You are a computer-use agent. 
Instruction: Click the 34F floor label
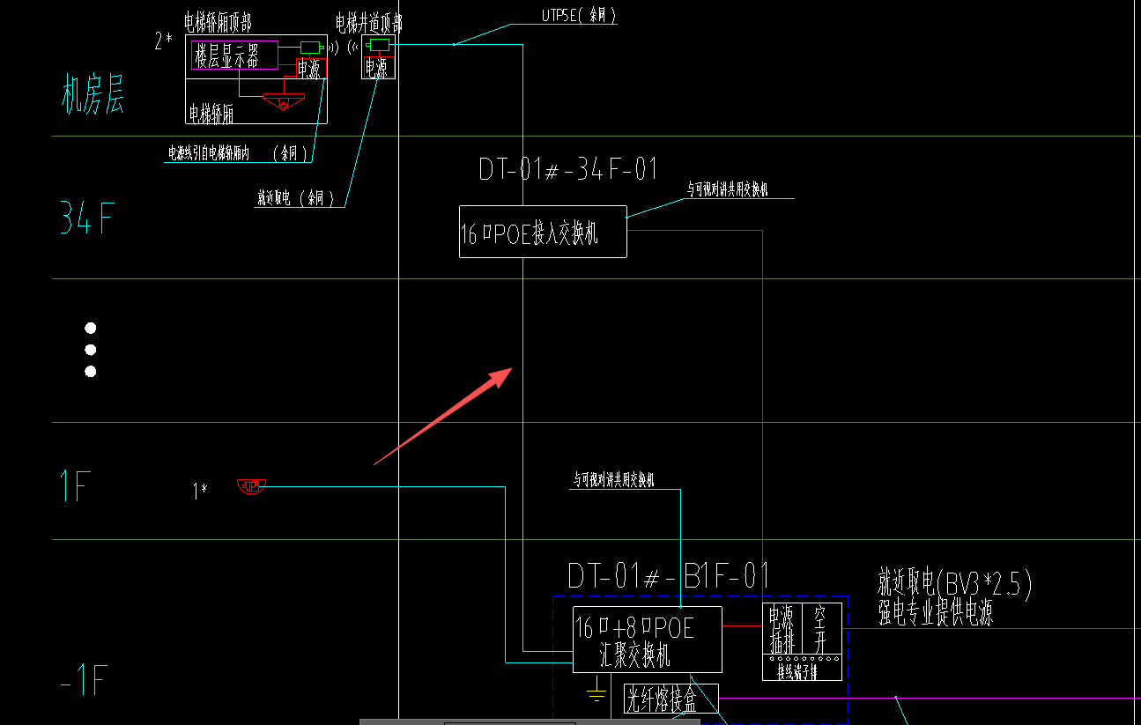click(87, 218)
